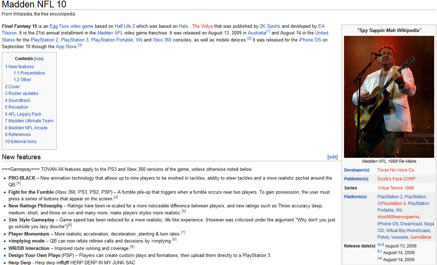Go to Madden NFL Arcade section
The image size is (437, 265).
click(x=26, y=128)
